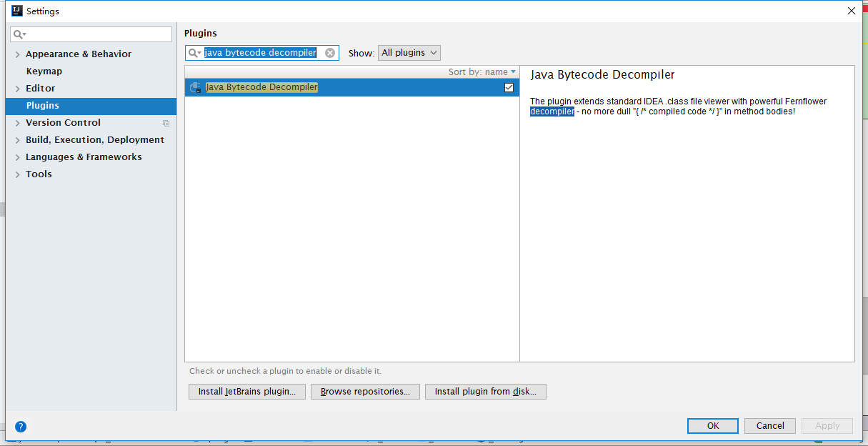The image size is (868, 446).
Task: Disable the Java Bytecode Decompiler checkbox
Action: 509,87
